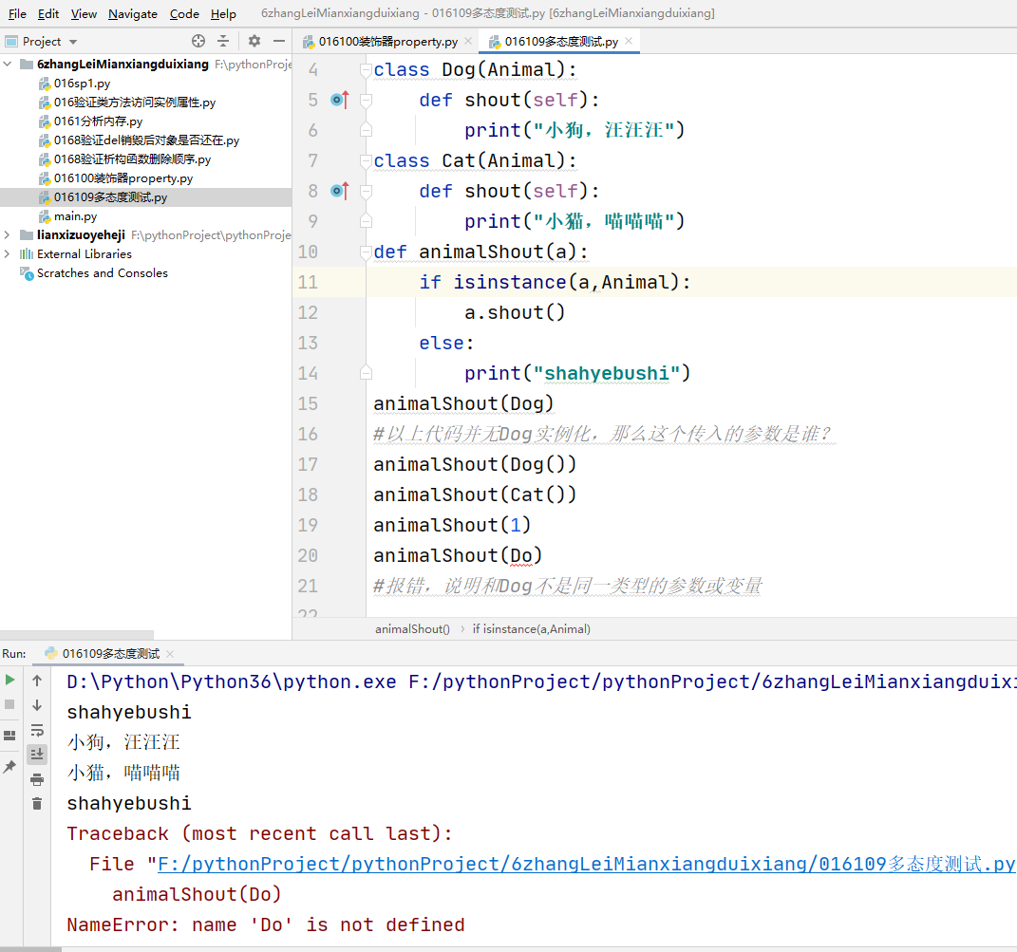Open 016100装饰器property.py in project tree

pyautogui.click(x=123, y=177)
